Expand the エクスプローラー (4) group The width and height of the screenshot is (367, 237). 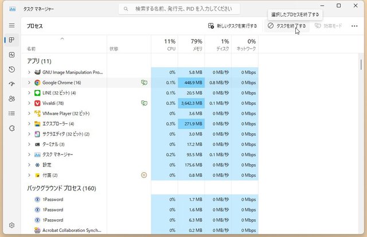pyautogui.click(x=29, y=123)
